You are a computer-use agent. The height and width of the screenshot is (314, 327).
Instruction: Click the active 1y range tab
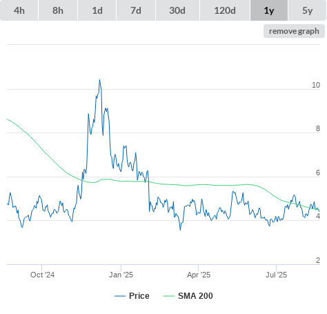pyautogui.click(x=269, y=10)
